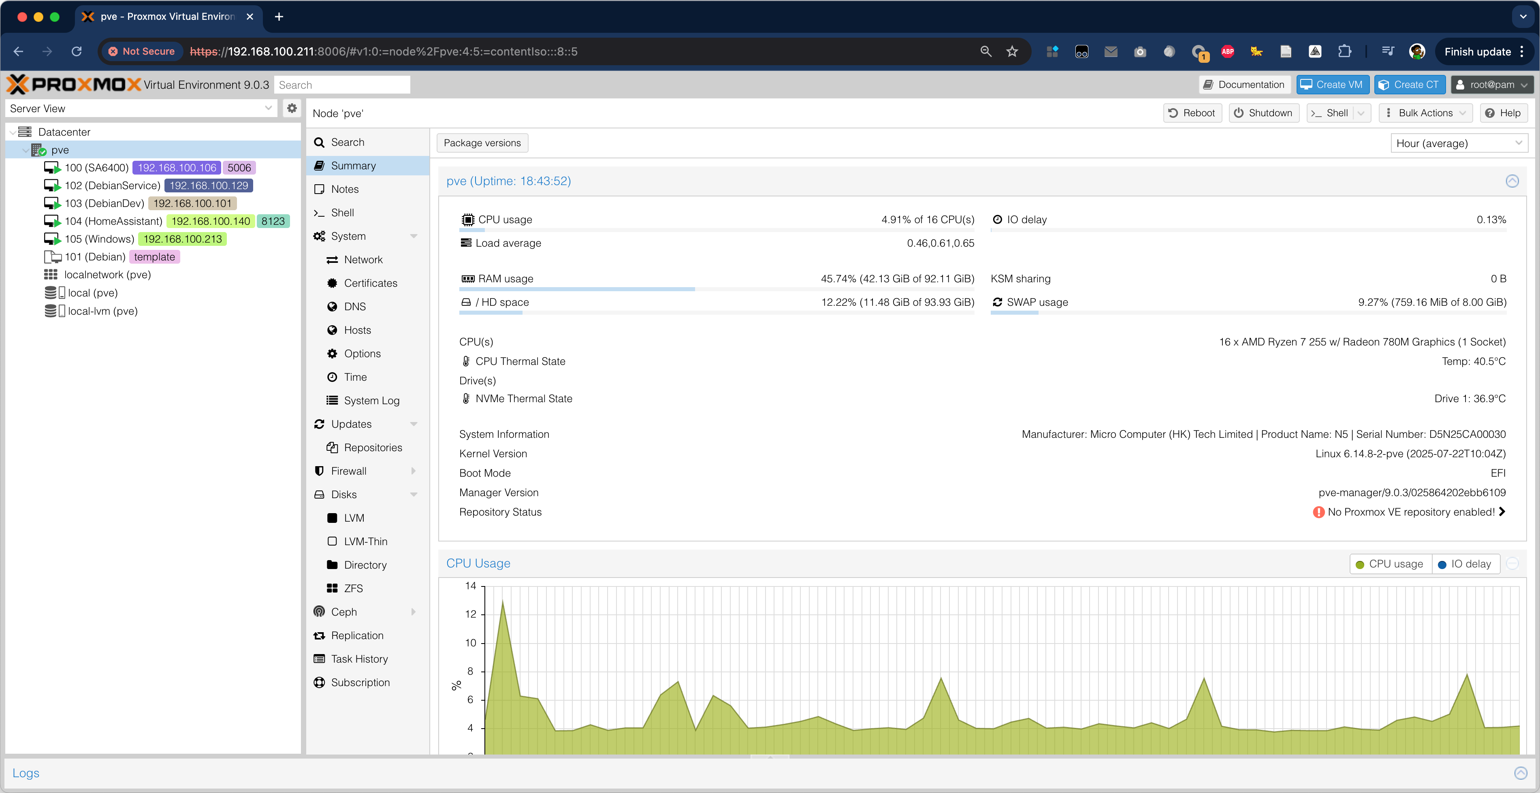Collapse the CPU Usage chart panel
The height and width of the screenshot is (793, 1540).
click(x=1512, y=563)
